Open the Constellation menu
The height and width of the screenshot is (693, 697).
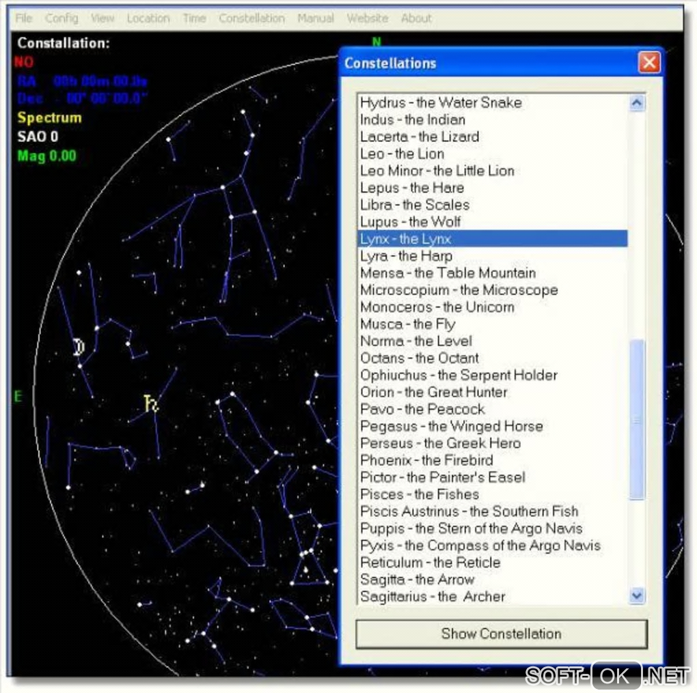point(251,18)
